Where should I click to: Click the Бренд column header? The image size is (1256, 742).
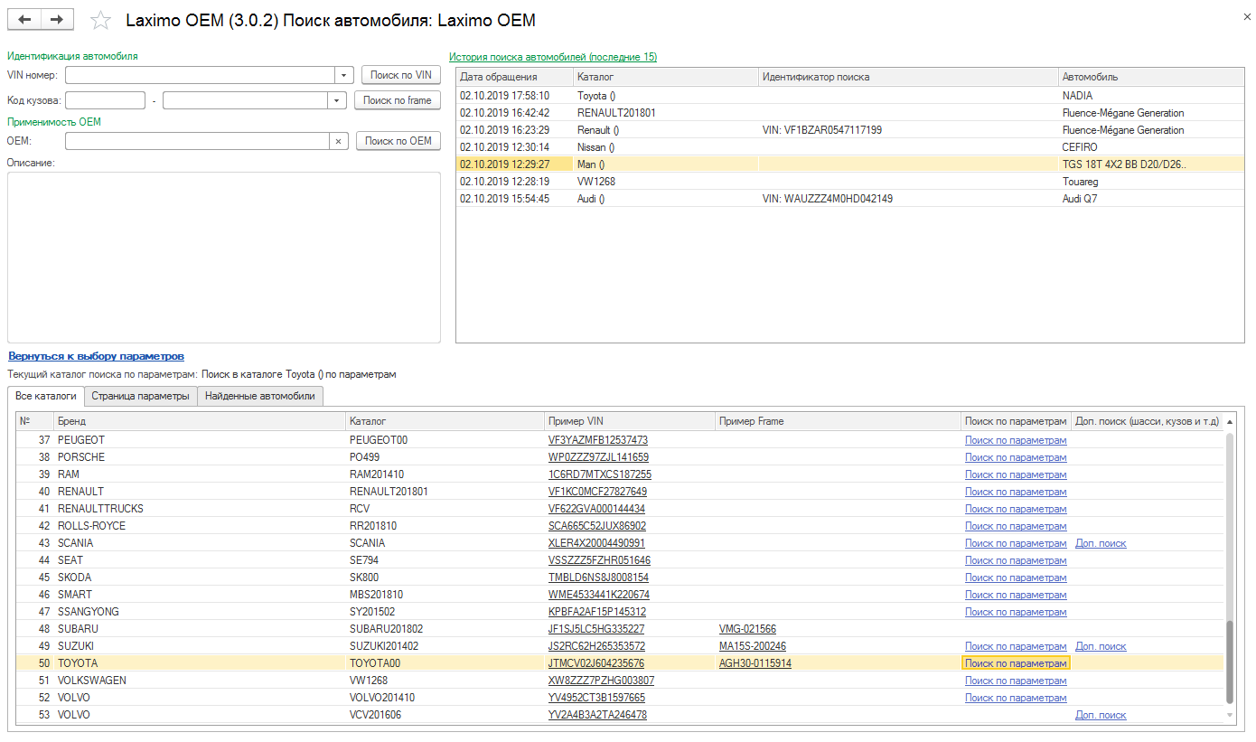tap(200, 421)
